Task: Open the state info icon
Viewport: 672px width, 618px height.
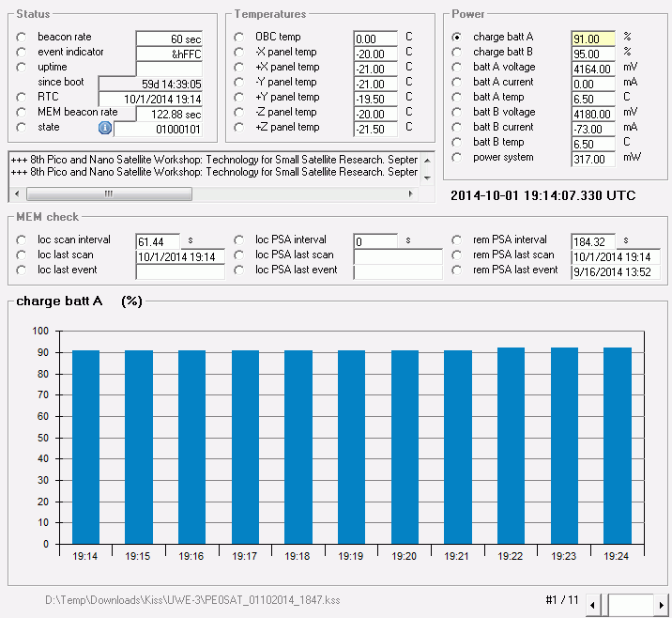Action: (105, 128)
